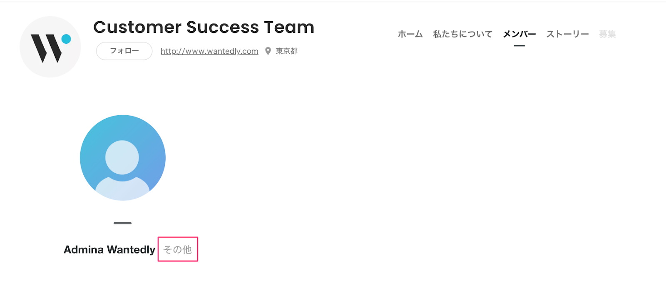Go to the ホーム tab
Viewport: 666px width, 291px height.
(410, 34)
